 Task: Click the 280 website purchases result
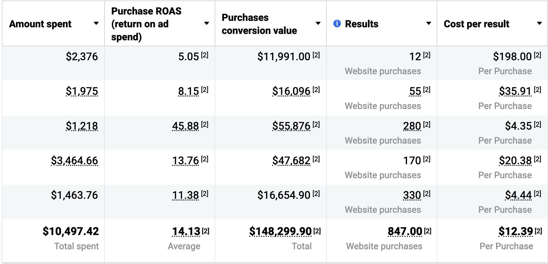(x=412, y=126)
